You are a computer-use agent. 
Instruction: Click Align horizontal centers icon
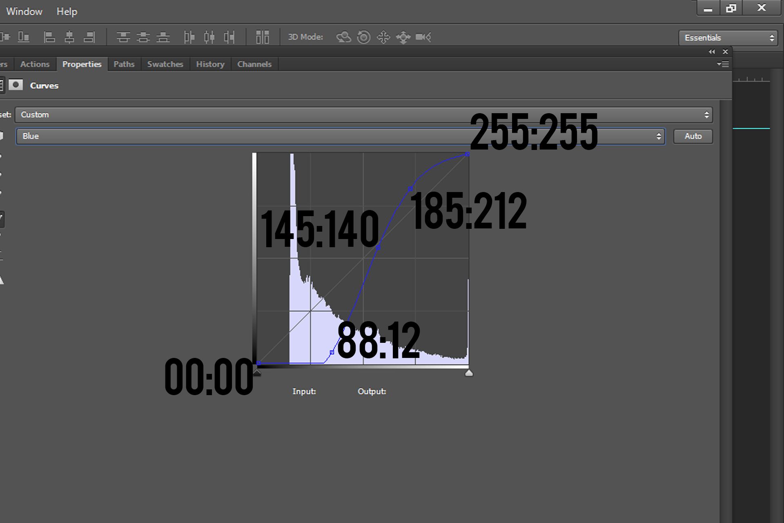[69, 37]
